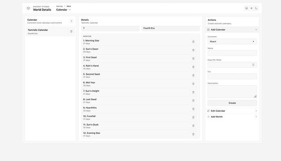Viewport: 281px width, 161px height.
Task: Expand the Edit Calendar section chevron
Action: pos(256,111)
